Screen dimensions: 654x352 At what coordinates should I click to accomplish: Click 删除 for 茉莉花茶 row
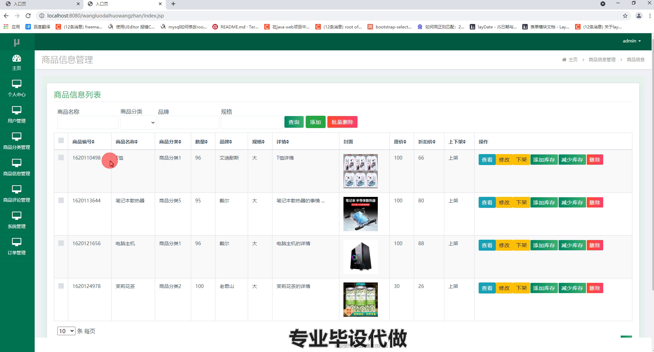point(595,288)
